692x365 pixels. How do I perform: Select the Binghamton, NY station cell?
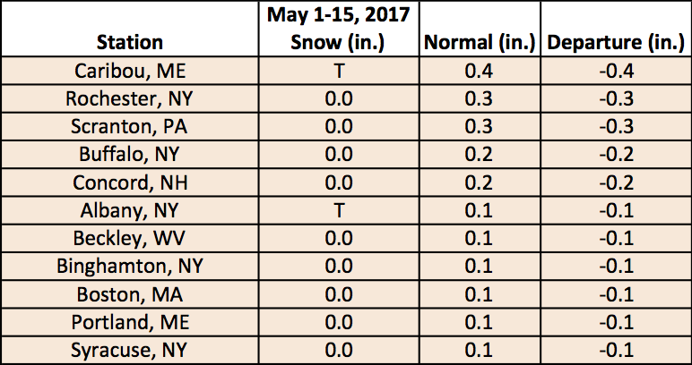tap(129, 266)
